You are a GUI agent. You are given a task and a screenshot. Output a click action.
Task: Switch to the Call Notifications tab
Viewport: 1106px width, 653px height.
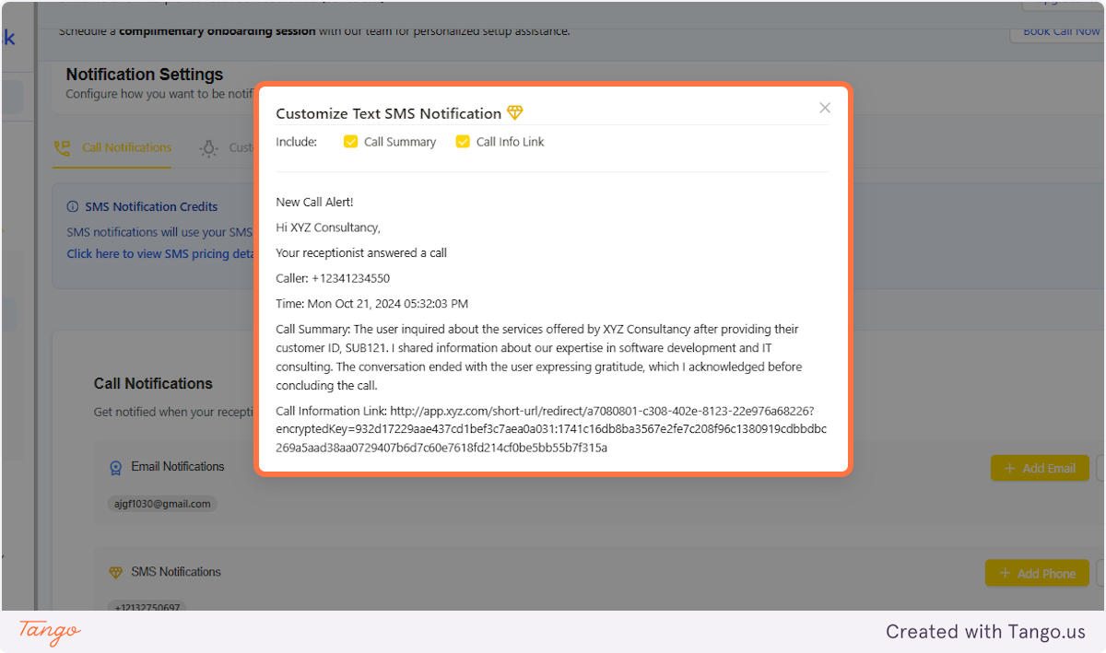(112, 147)
